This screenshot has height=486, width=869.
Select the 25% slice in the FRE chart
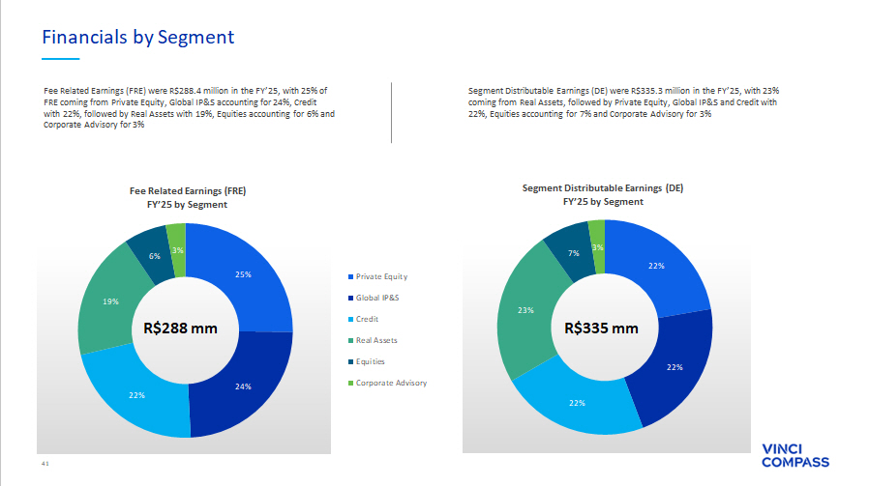245,273
